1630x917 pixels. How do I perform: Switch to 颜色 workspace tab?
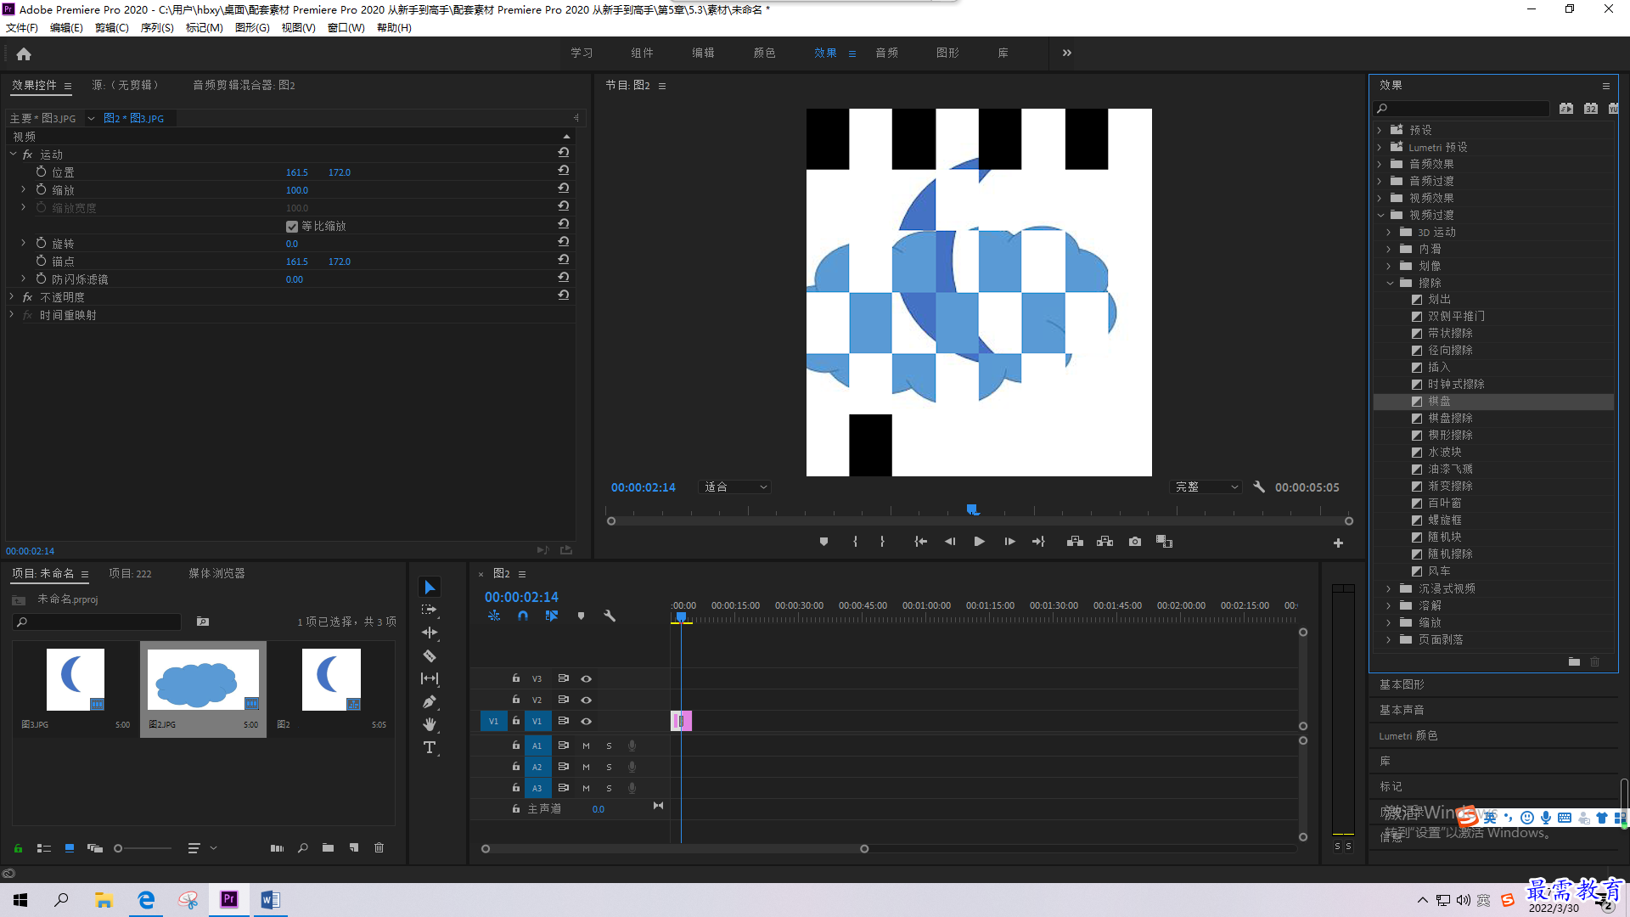764,53
